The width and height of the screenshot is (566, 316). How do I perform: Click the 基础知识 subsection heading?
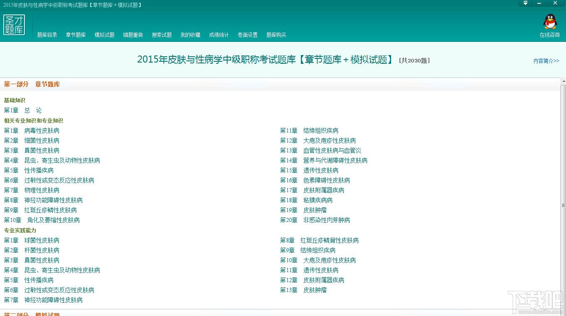coord(15,101)
